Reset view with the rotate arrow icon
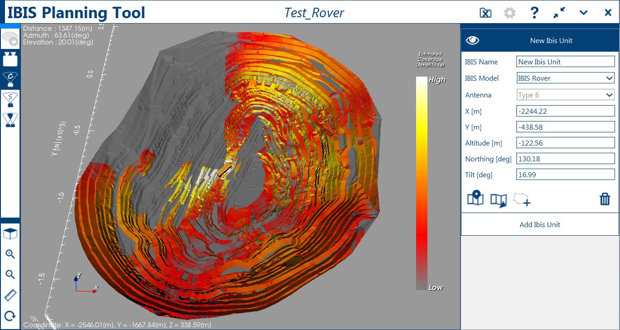This screenshot has height=330, width=620. (x=10, y=315)
